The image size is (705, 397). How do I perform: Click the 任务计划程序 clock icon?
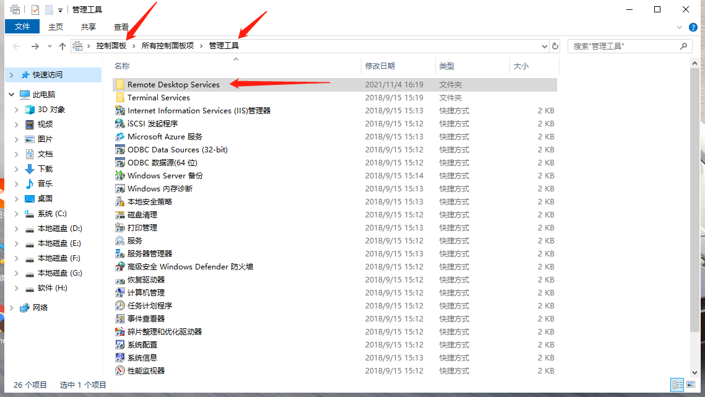(120, 306)
